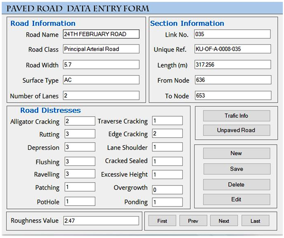Screen dimensions: 284x238
Task: Click the Alligator Cracking value box
Action: [80, 121]
